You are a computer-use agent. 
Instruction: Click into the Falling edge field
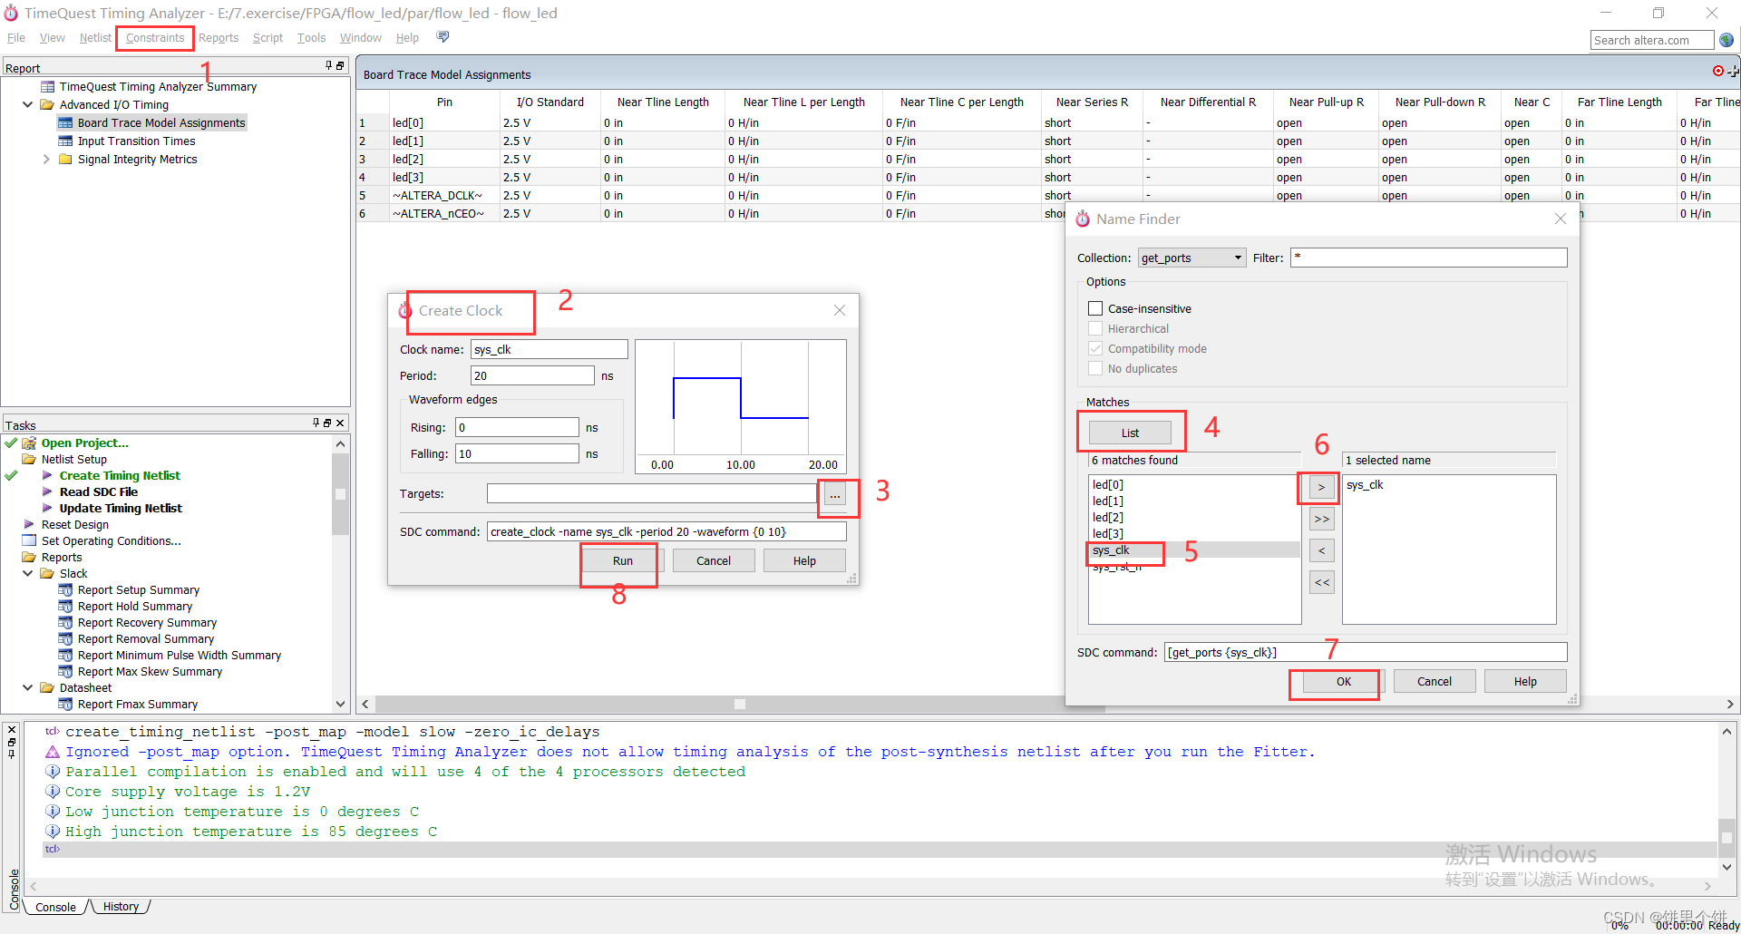coord(517,454)
